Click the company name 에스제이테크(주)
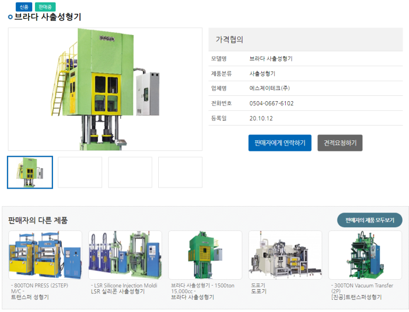The height and width of the screenshot is (312, 409). tap(269, 88)
